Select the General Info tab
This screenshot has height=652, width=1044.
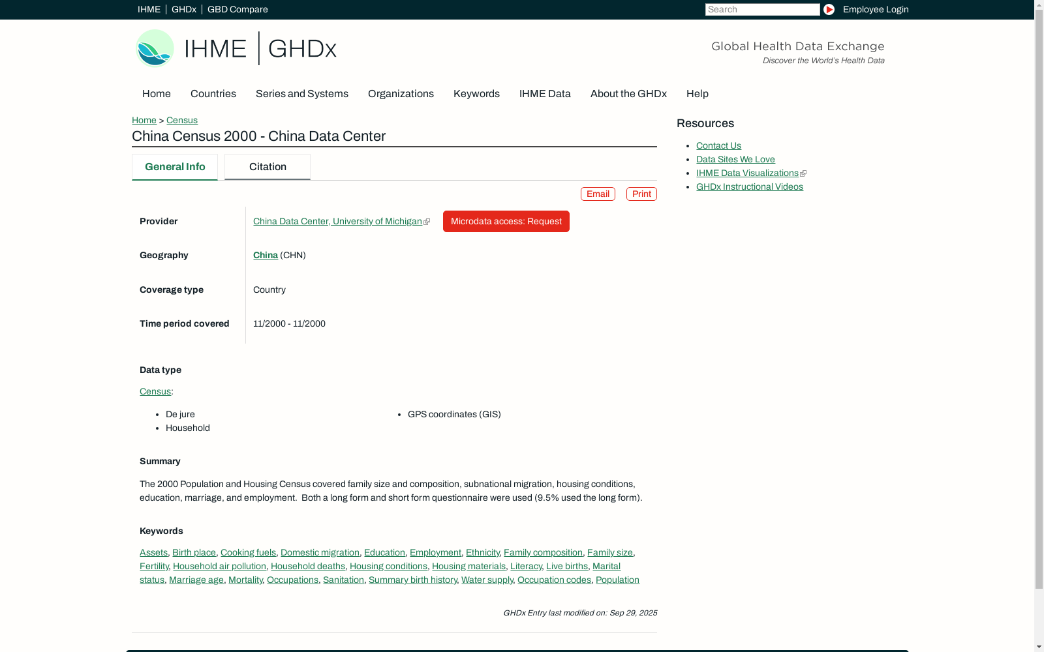pyautogui.click(x=175, y=167)
